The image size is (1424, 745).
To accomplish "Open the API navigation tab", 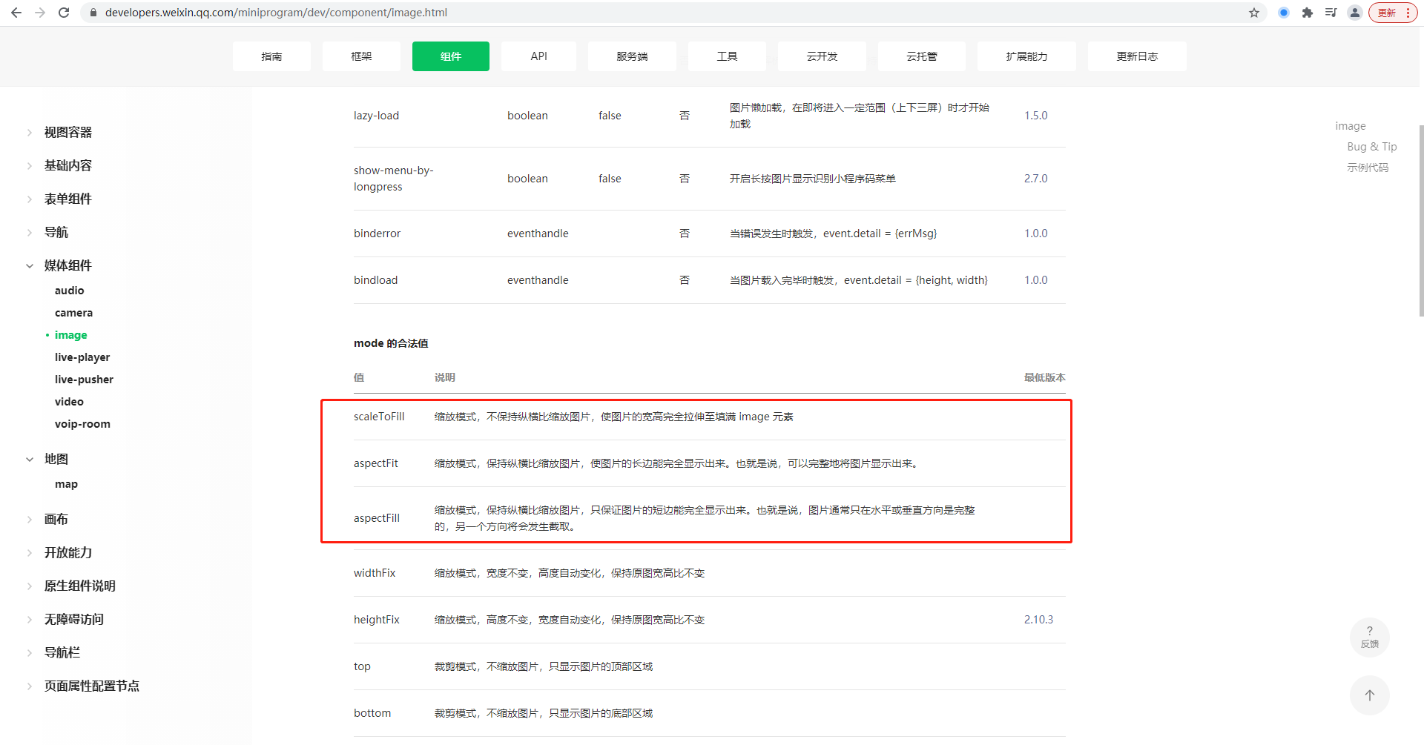I will pos(539,56).
